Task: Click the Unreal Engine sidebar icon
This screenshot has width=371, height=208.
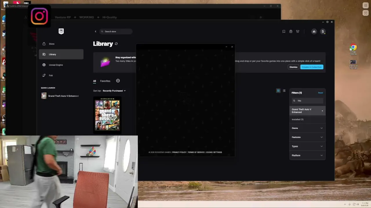Action: click(x=44, y=65)
